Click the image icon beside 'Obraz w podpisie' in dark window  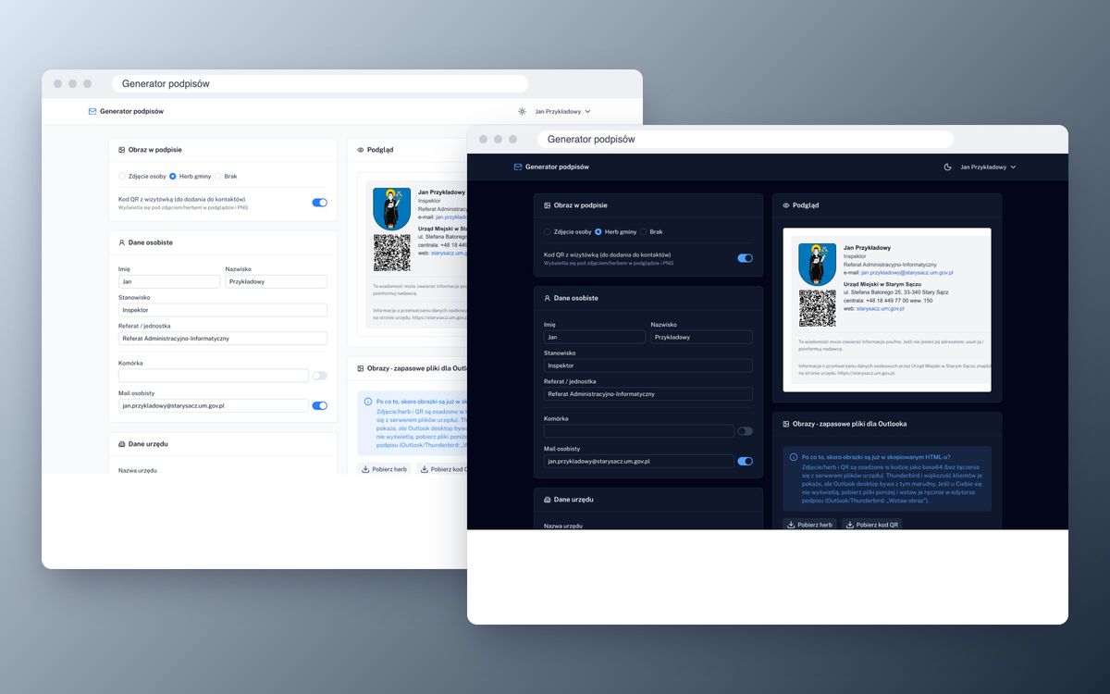[x=547, y=205]
